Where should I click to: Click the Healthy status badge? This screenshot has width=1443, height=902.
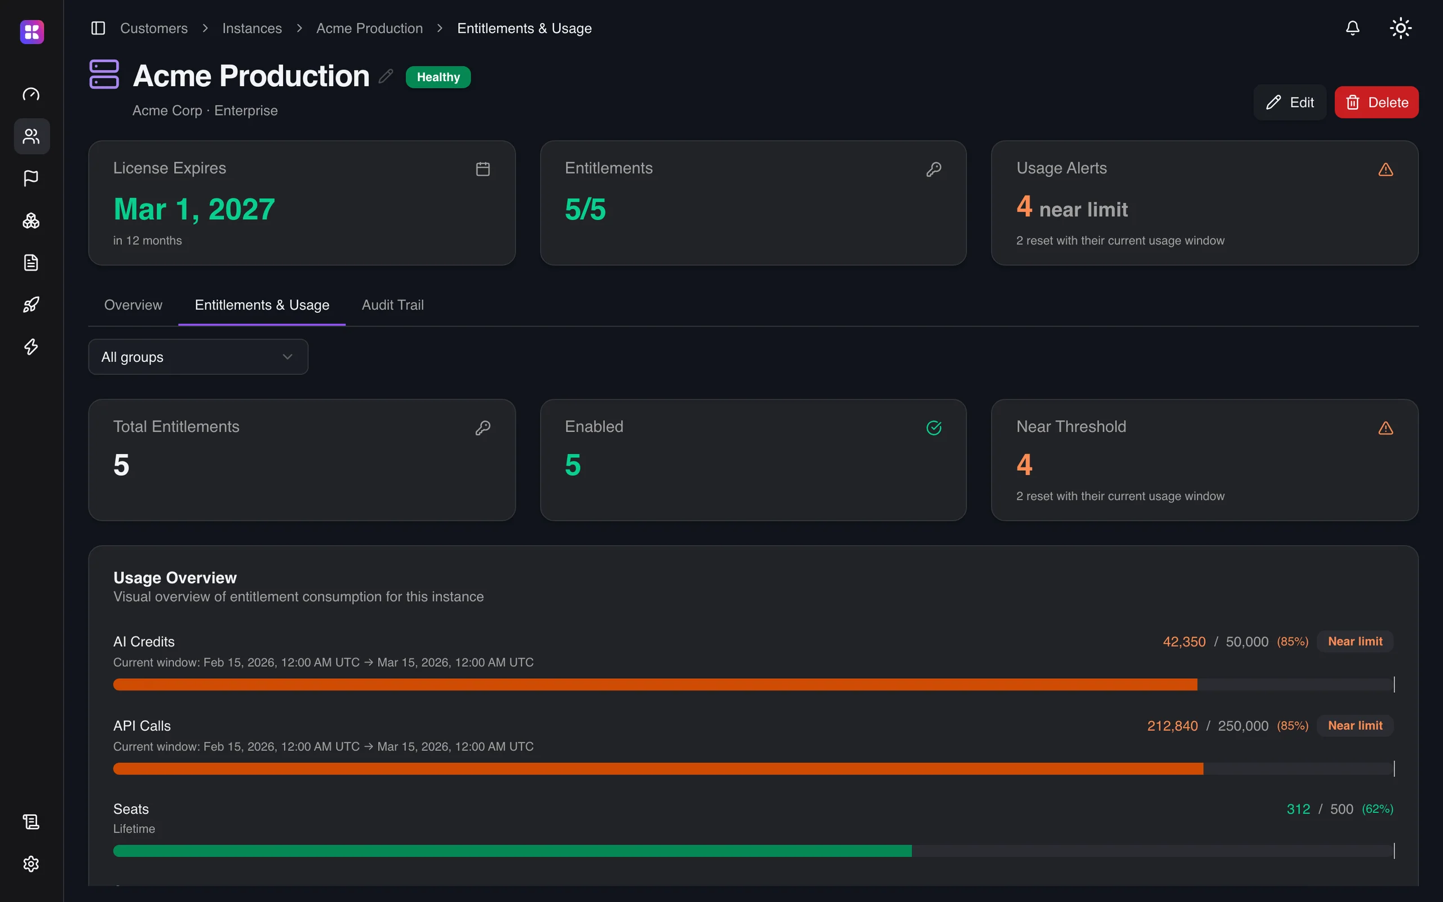(x=439, y=77)
